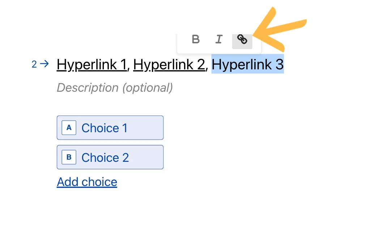Click the letter B key badge
Viewport: 374px width, 229px height.
[69, 157]
